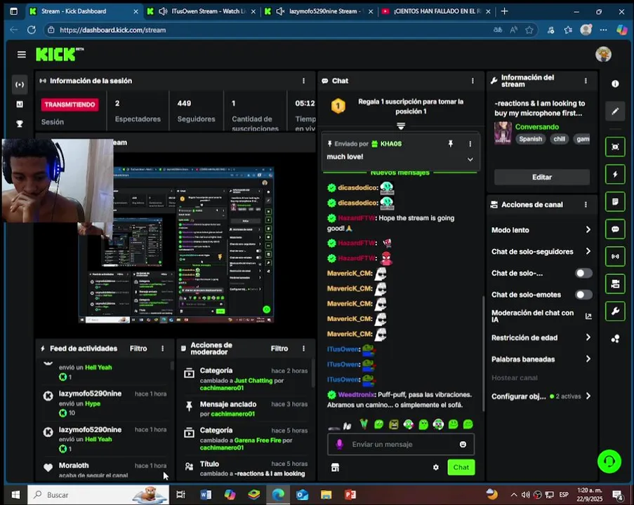Add page to favorites star icon
This screenshot has height=505, width=634.
tap(529, 30)
